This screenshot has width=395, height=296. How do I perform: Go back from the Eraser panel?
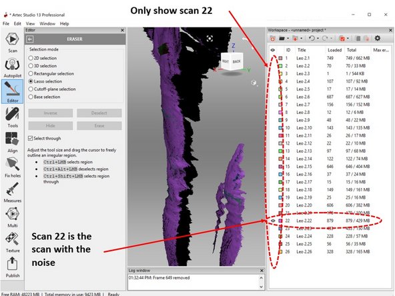click(30, 39)
